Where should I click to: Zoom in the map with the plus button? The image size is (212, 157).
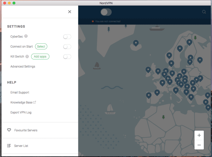199,135
